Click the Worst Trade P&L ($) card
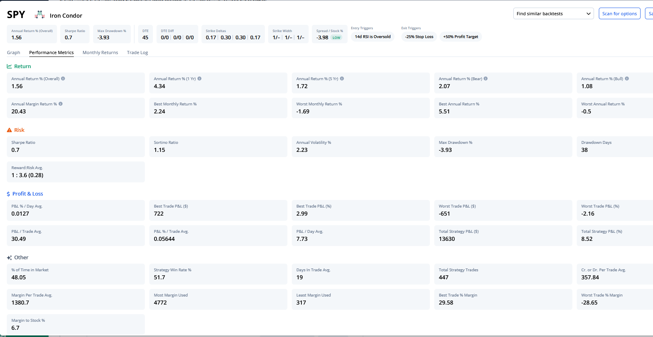This screenshot has width=653, height=337. [503, 210]
